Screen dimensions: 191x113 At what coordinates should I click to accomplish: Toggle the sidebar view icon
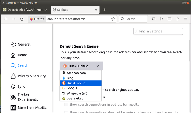(169, 19)
